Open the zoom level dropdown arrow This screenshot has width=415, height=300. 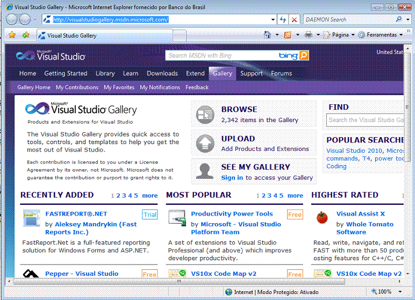tap(400, 291)
